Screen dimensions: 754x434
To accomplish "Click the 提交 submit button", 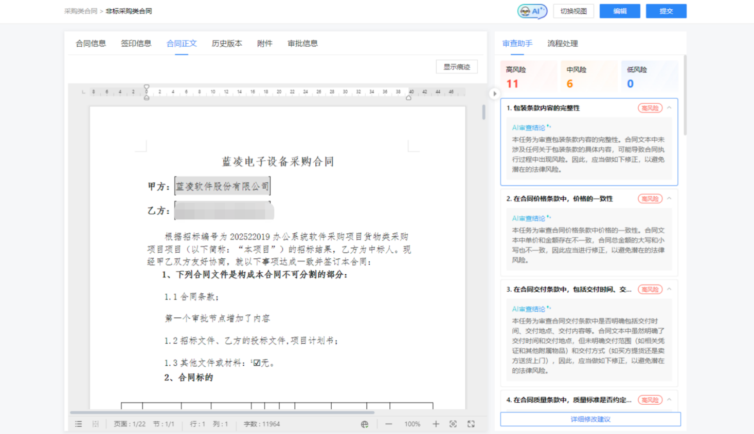I will [x=666, y=11].
